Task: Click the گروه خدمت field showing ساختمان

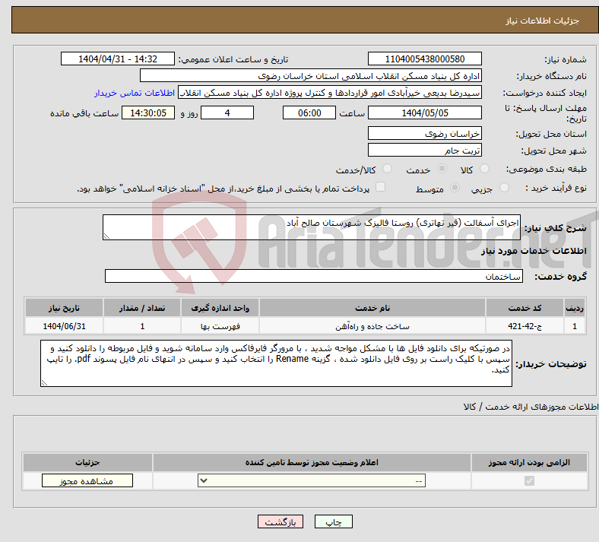Action: [x=312, y=277]
